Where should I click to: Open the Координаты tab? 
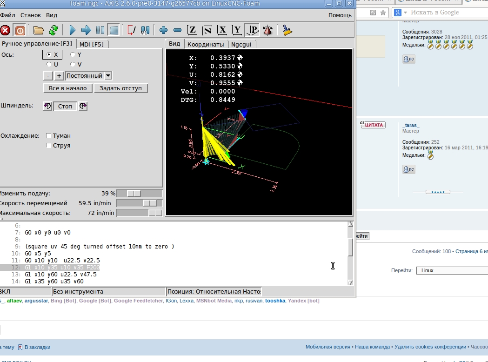[205, 44]
